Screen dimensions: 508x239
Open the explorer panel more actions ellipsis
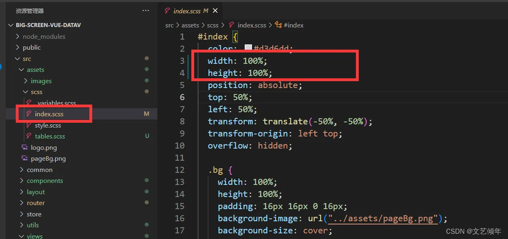(x=146, y=11)
